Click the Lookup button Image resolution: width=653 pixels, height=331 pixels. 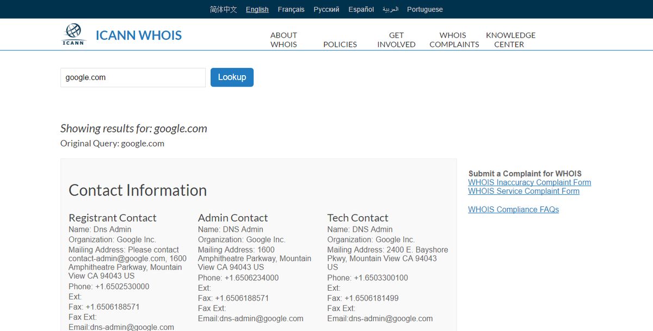(x=232, y=77)
